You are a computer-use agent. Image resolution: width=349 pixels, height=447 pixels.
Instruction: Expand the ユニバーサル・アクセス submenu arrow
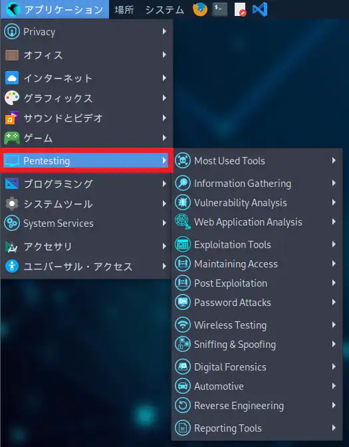pos(164,266)
